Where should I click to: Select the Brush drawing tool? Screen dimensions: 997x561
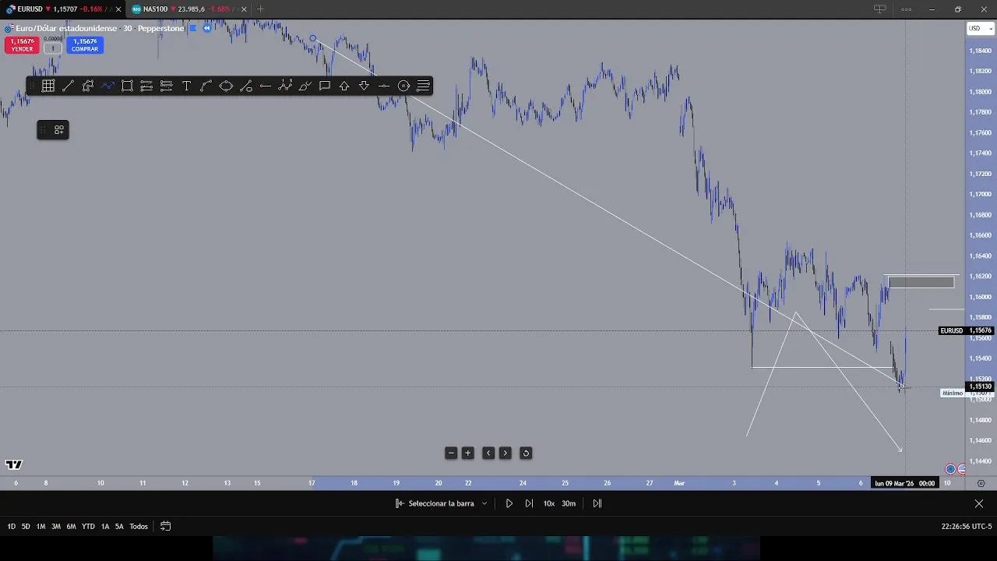tap(305, 86)
